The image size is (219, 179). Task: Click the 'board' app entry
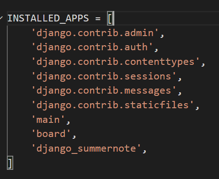point(51,134)
